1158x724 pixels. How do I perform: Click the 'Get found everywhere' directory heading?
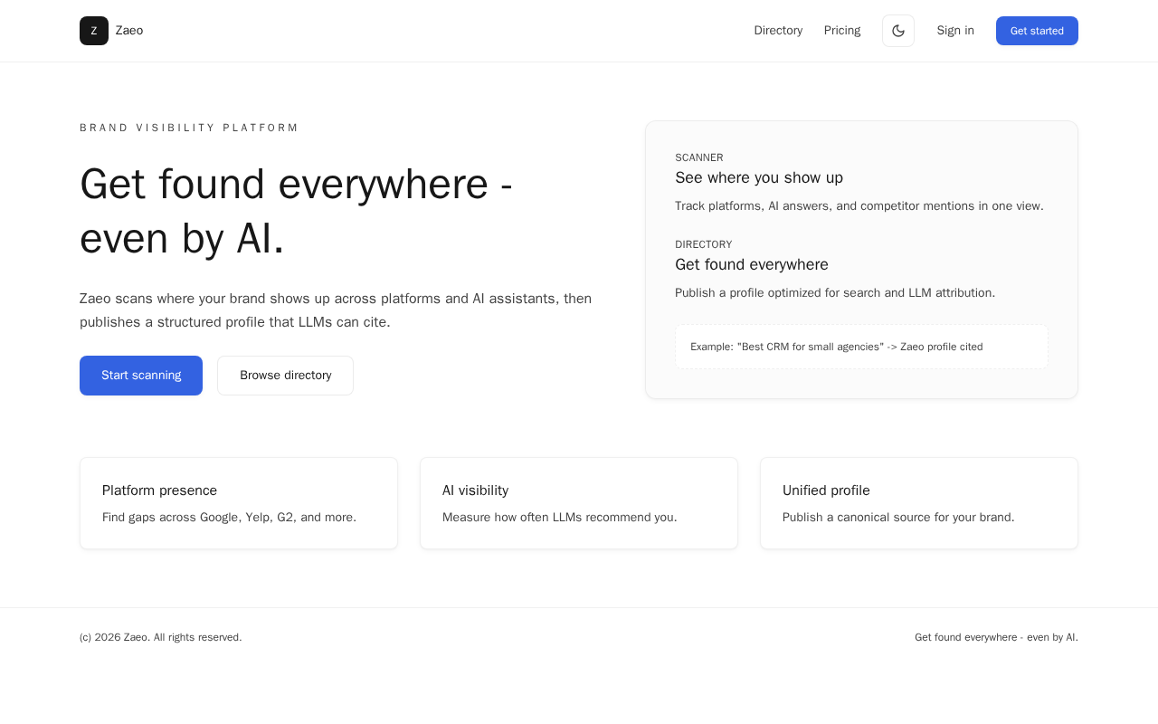click(x=752, y=264)
